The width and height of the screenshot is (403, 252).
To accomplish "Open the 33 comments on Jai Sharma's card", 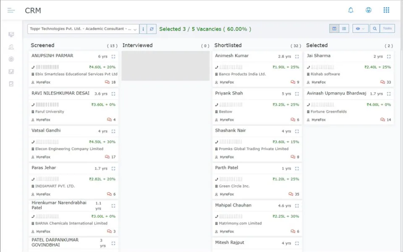I will point(387,82).
